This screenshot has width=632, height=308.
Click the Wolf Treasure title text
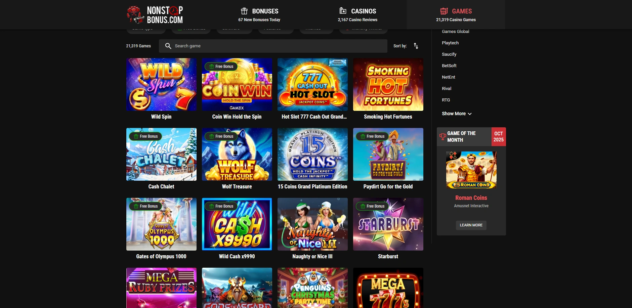(237, 187)
